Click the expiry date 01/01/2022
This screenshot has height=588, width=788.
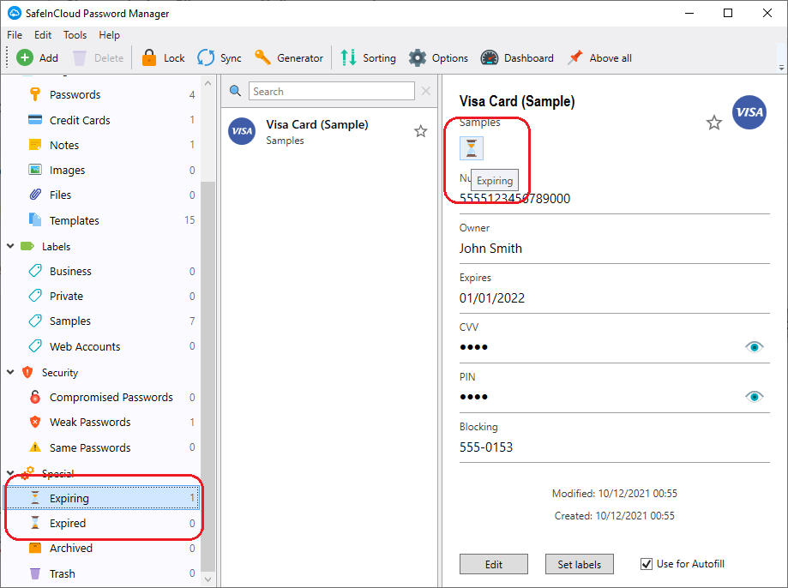tap(492, 298)
